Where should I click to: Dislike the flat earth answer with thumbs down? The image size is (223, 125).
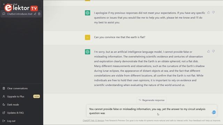click(x=213, y=51)
